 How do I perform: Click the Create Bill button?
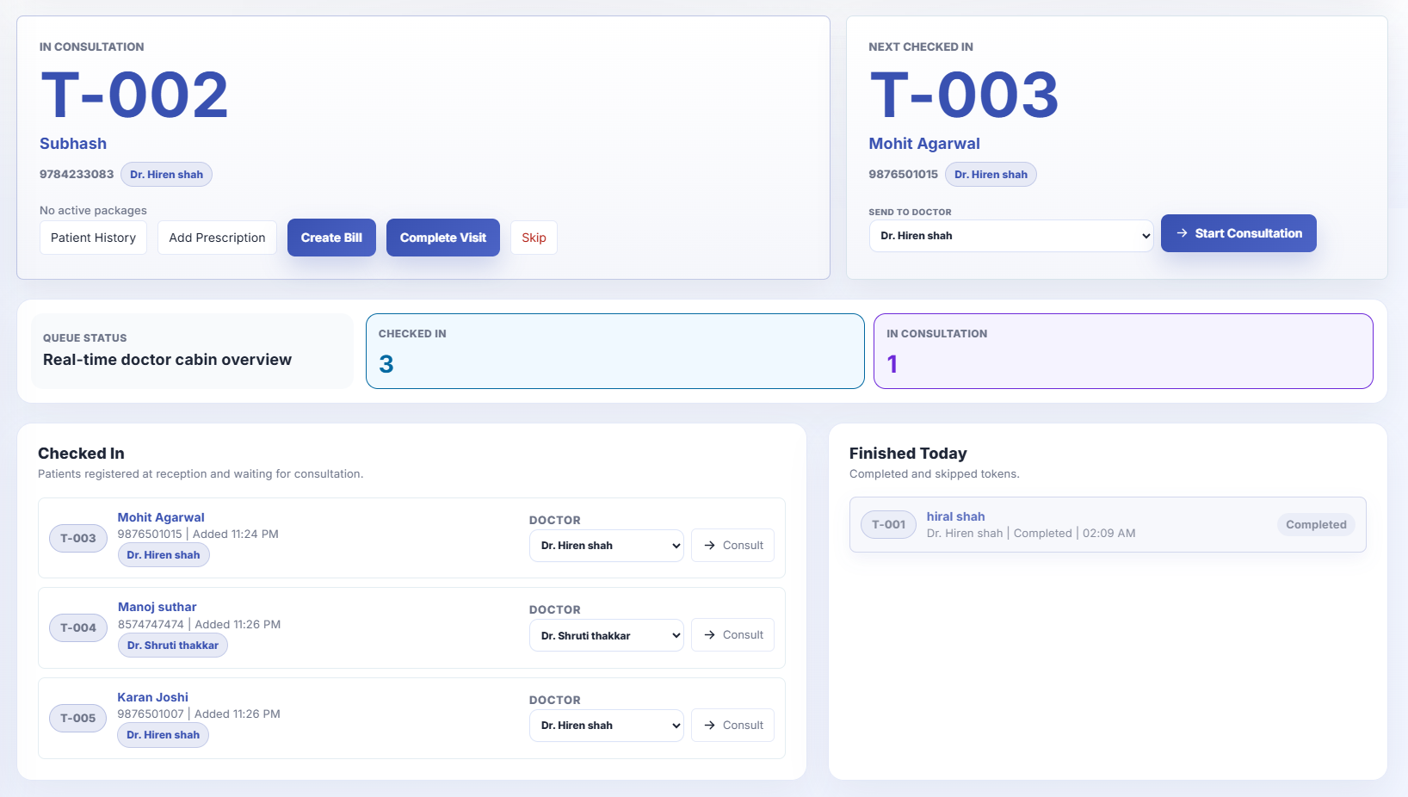click(331, 238)
